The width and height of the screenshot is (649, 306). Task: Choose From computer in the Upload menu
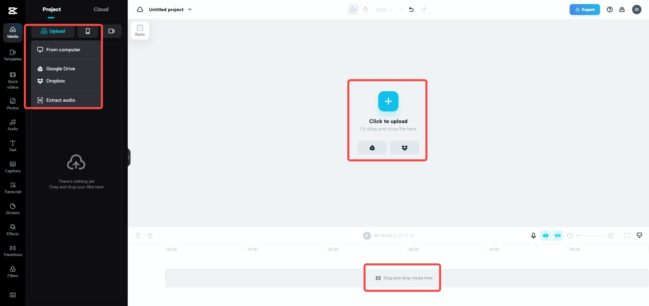(63, 49)
